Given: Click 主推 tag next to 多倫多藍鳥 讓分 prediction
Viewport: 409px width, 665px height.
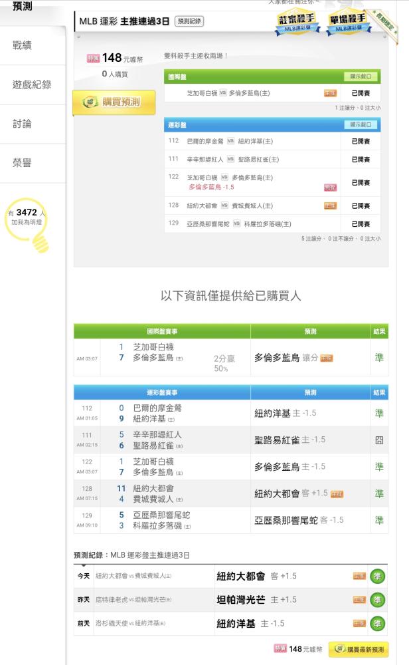Looking at the screenshot, I should point(327,358).
